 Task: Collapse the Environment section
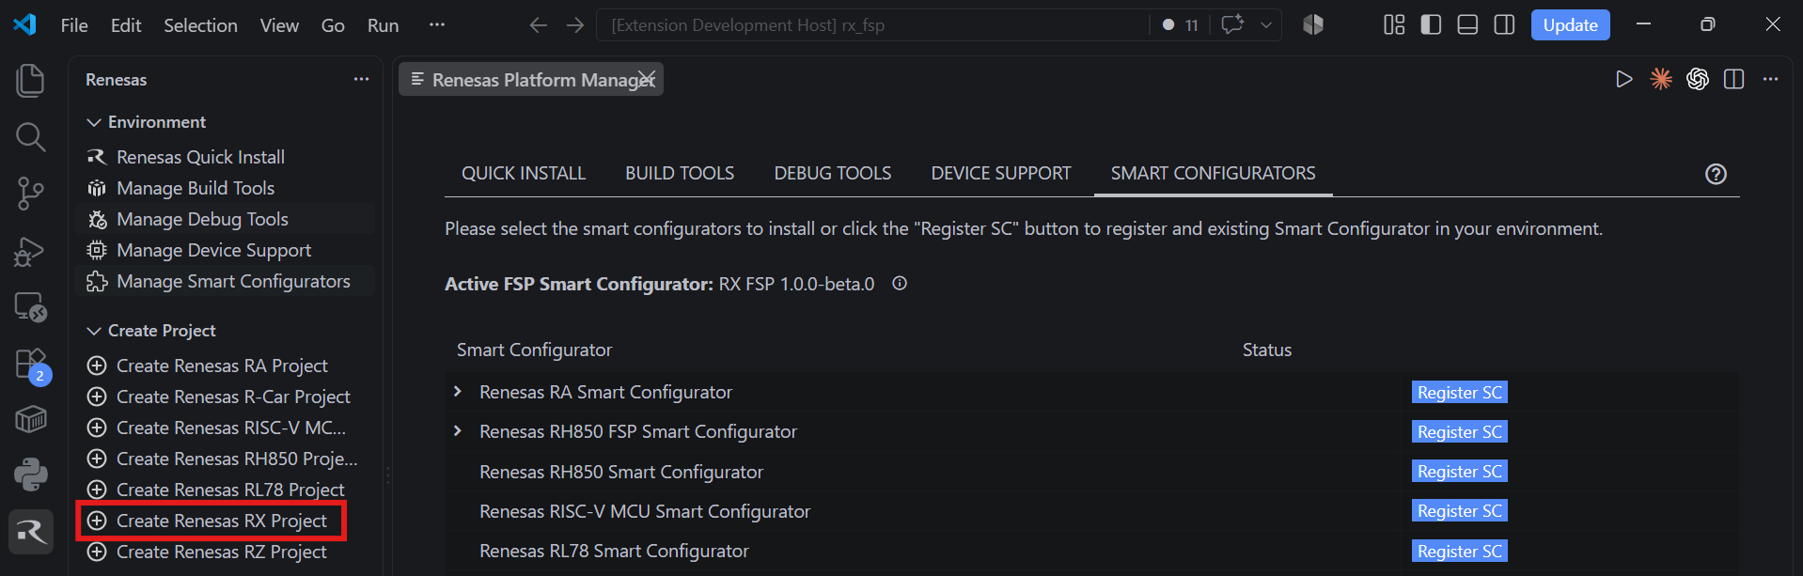pos(94,122)
